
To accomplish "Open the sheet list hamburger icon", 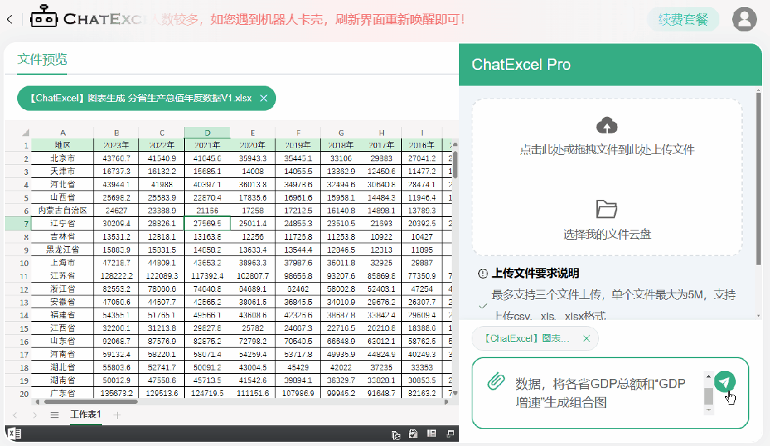I will 54,415.
